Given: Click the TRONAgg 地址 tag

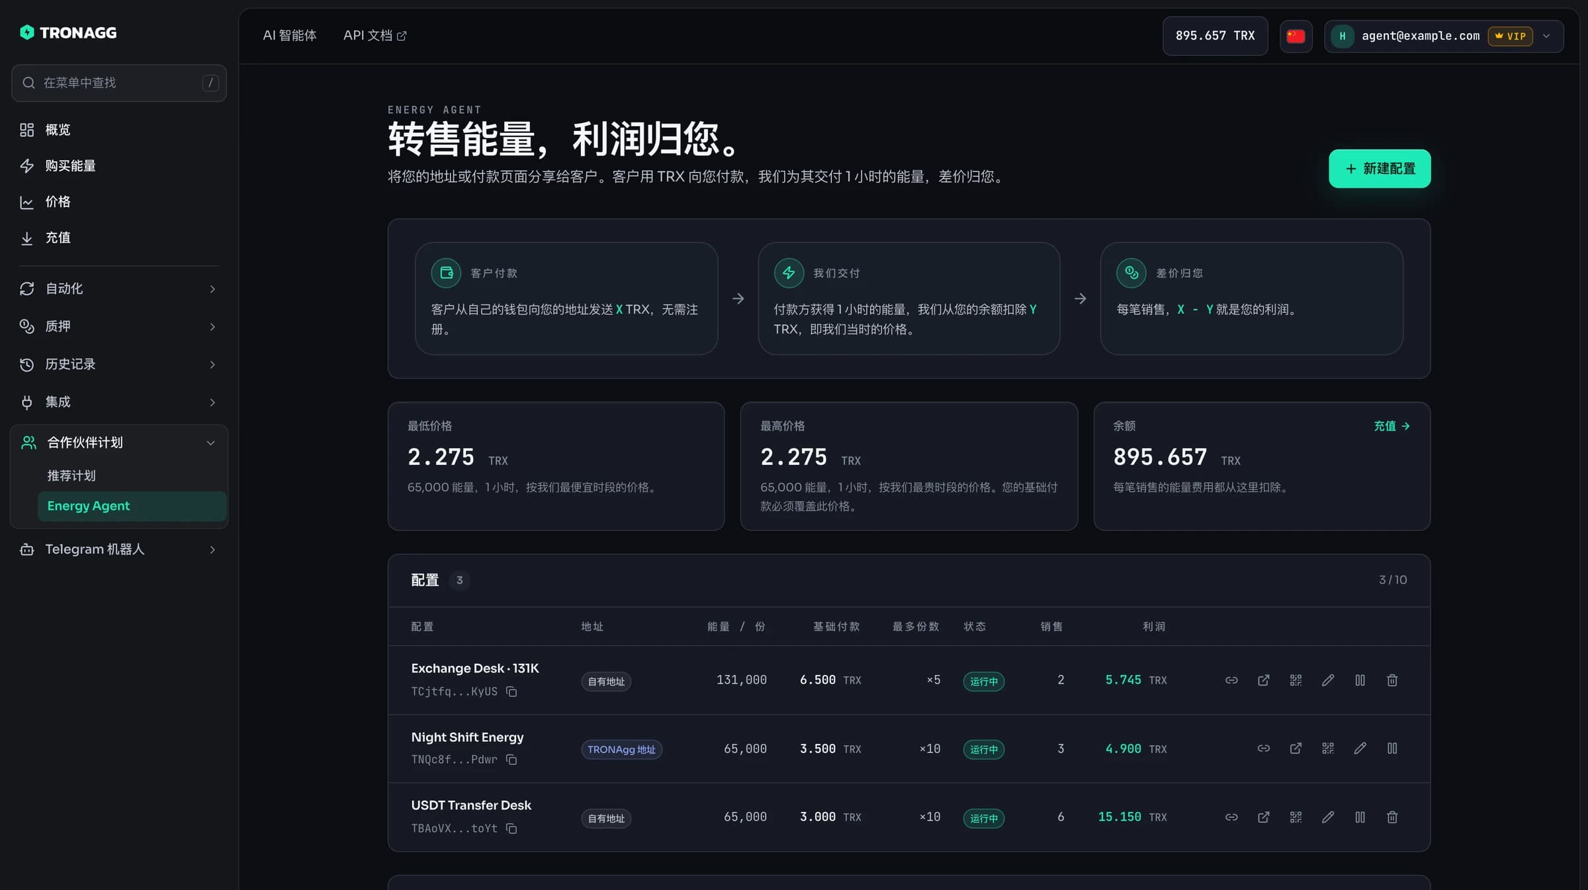Looking at the screenshot, I should pyautogui.click(x=621, y=750).
